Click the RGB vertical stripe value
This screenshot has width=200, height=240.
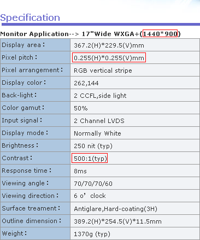coord(103,71)
